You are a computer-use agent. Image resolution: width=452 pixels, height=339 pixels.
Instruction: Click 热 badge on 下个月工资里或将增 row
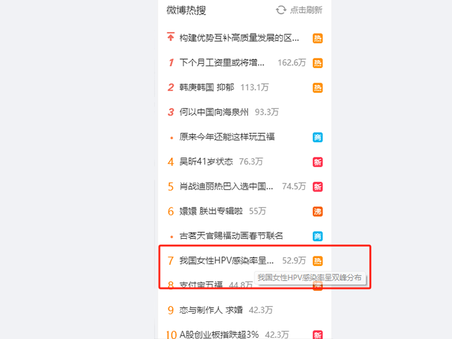pos(317,63)
